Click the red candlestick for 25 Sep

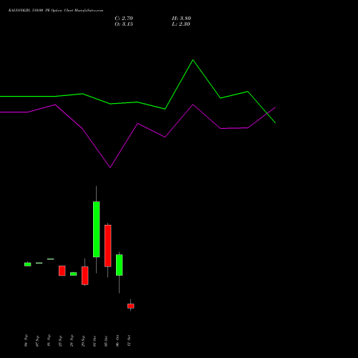(62, 271)
